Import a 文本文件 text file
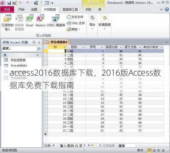 [x=75, y=17]
